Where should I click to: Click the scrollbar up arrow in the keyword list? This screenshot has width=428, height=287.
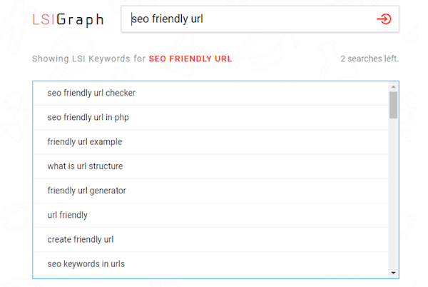(x=393, y=86)
